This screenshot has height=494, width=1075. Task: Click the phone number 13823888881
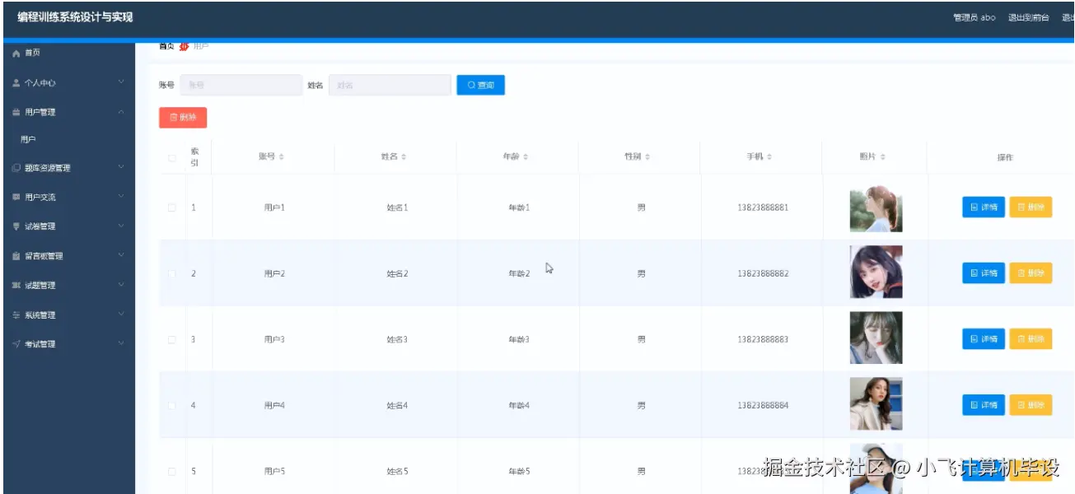763,207
